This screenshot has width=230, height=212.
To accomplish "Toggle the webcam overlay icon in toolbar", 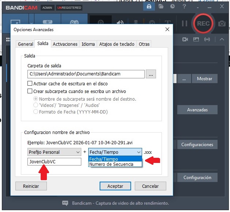I will 101,22.
